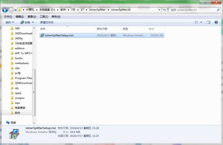Select the JoinerSplitterSetup.msi file
Screen dimensions: 223x145
point(102,35)
